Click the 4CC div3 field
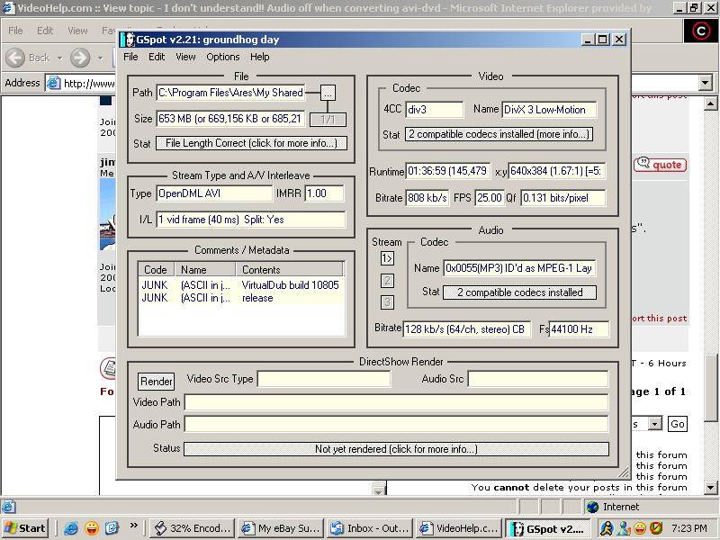Screen dimensions: 720x540 (x=435, y=110)
